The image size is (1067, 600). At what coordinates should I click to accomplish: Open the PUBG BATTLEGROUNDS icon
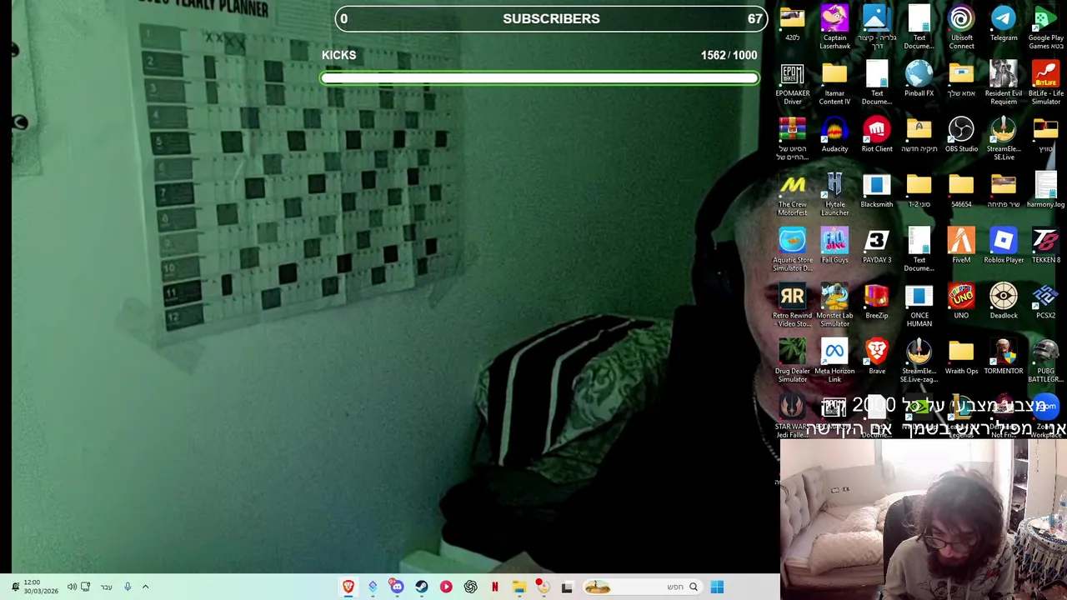tap(1045, 361)
